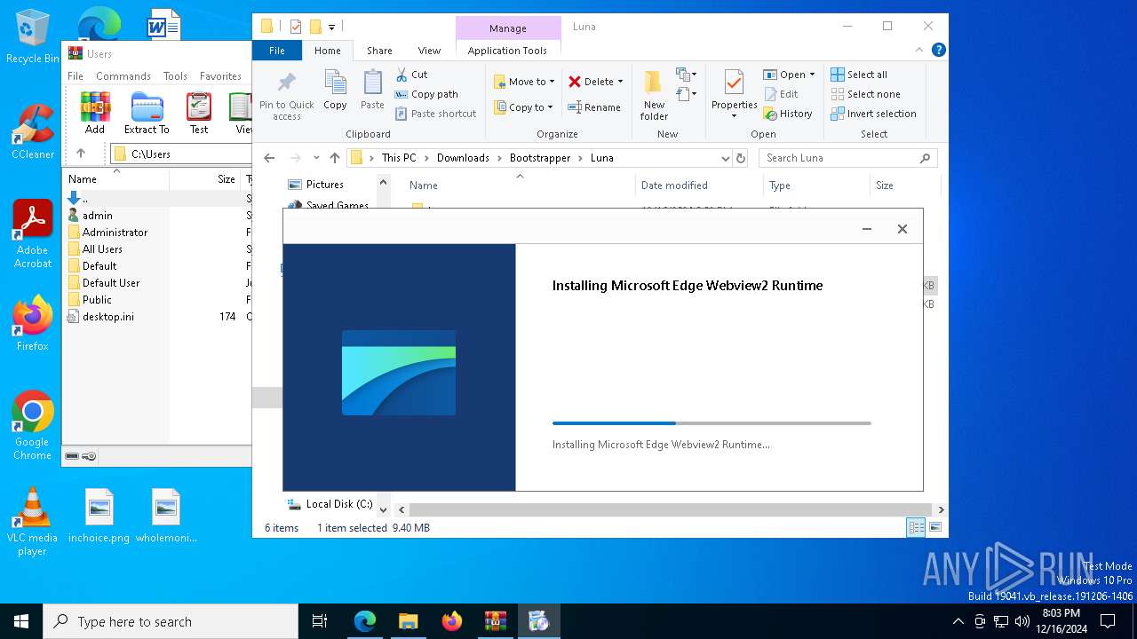This screenshot has height=639, width=1137.
Task: Click the Windows Start button
Action: coord(21,621)
